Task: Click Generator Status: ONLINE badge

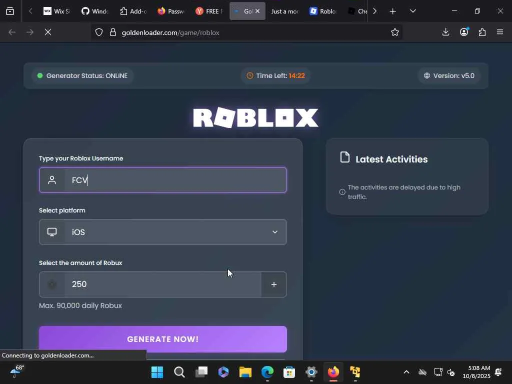Action: click(82, 76)
